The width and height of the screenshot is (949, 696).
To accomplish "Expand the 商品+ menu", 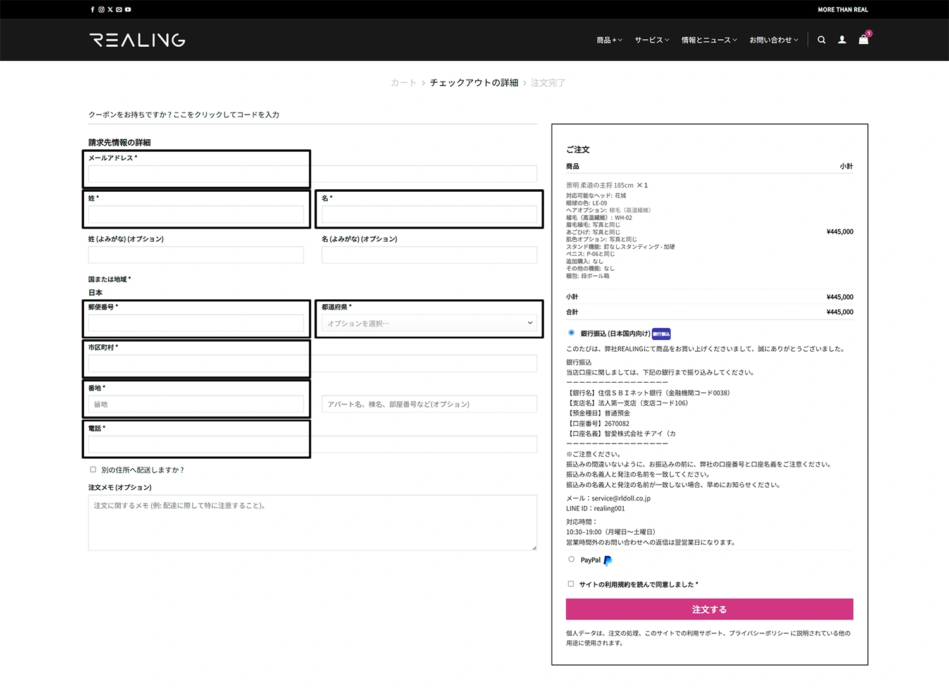I will (609, 40).
